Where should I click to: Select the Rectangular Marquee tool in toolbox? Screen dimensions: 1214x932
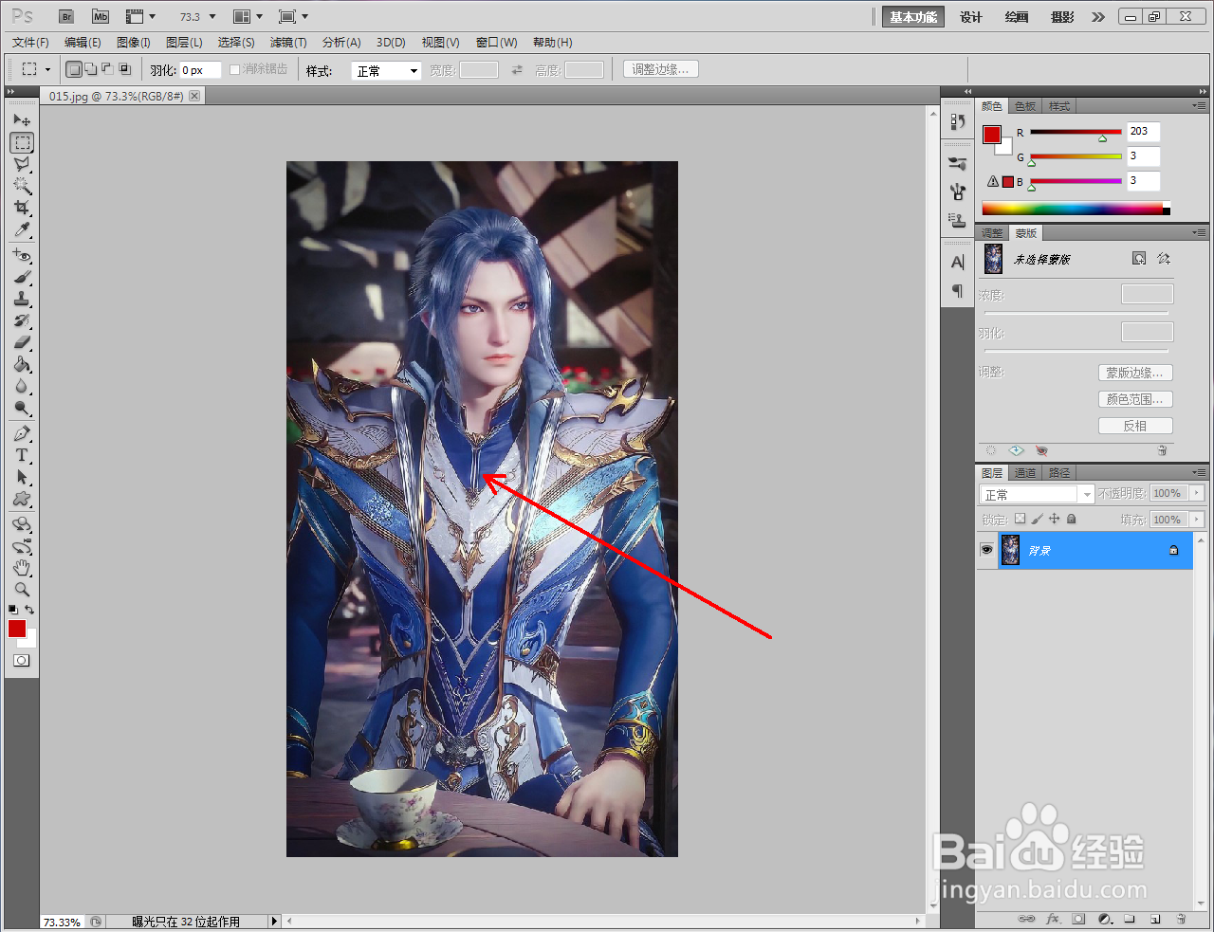(22, 143)
